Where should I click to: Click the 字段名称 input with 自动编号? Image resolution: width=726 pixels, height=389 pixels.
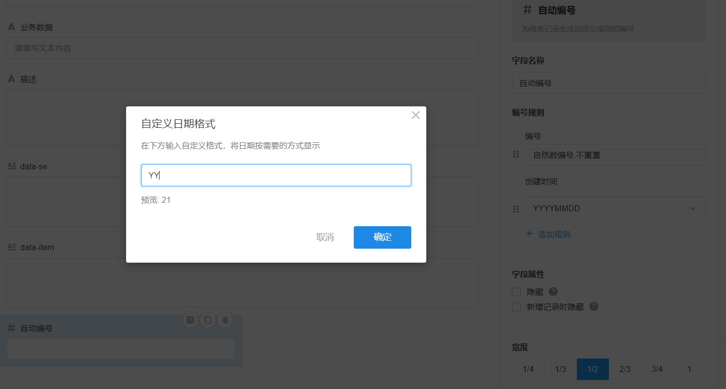coord(608,83)
